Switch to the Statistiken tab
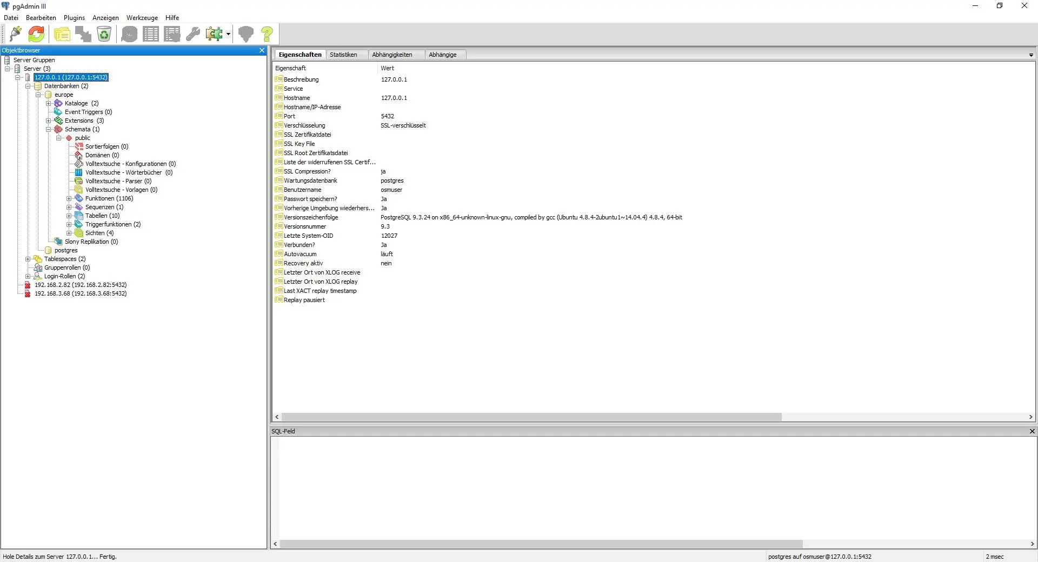The width and height of the screenshot is (1038, 562). (343, 55)
